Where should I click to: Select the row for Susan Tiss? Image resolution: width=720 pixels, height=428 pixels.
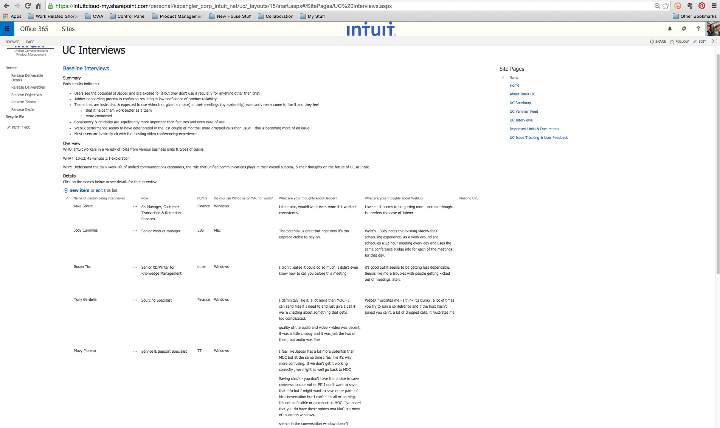82,267
